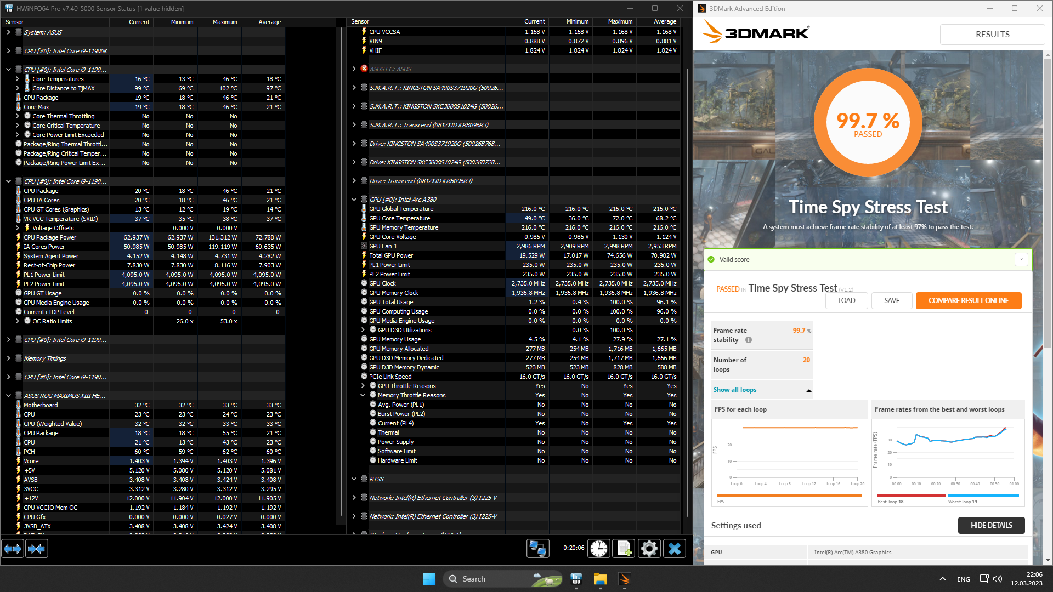The width and height of the screenshot is (1053, 592).
Task: Expand the ASUS EC: ASUS sensor group
Action: pos(354,69)
